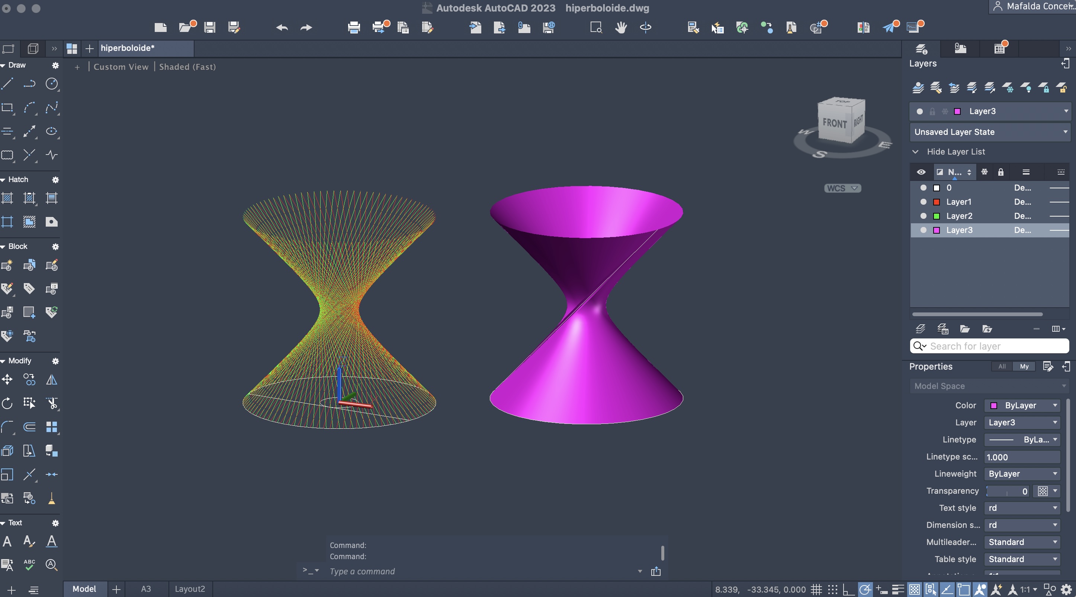Switch to the A3 layout tab
Image resolution: width=1076 pixels, height=597 pixels.
pos(146,589)
